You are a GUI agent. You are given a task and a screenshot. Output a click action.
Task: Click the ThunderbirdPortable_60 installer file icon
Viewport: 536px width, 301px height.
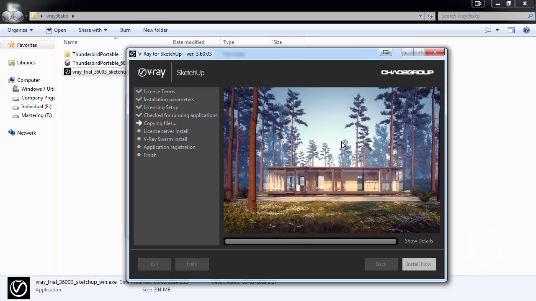(67, 63)
